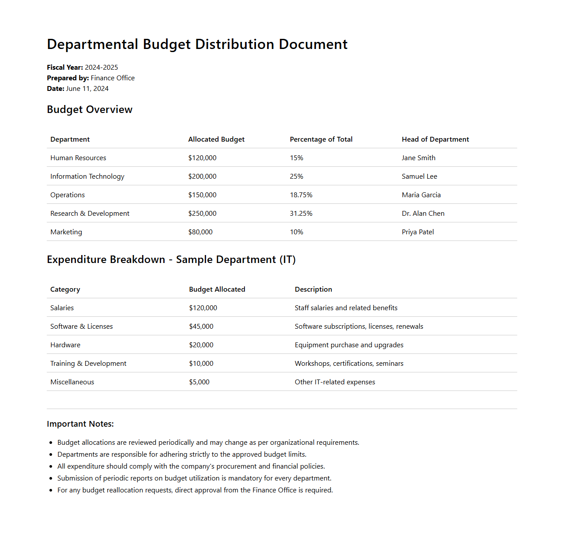Image resolution: width=564 pixels, height=552 pixels.
Task: Click the Budget Overview heading
Action: click(90, 109)
